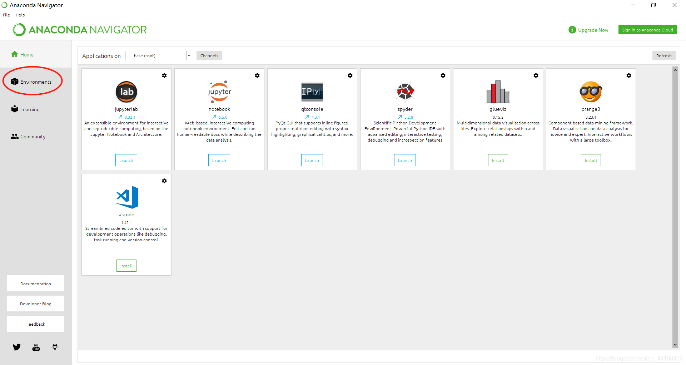Click the Upgrade Now link
Viewport: 686px width, 365px height.
[593, 30]
